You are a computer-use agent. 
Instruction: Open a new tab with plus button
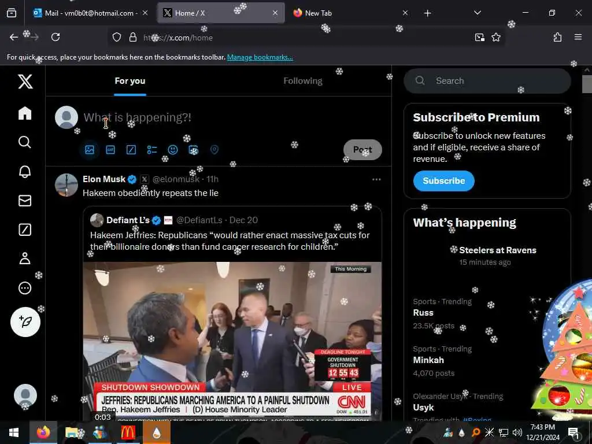pos(427,13)
